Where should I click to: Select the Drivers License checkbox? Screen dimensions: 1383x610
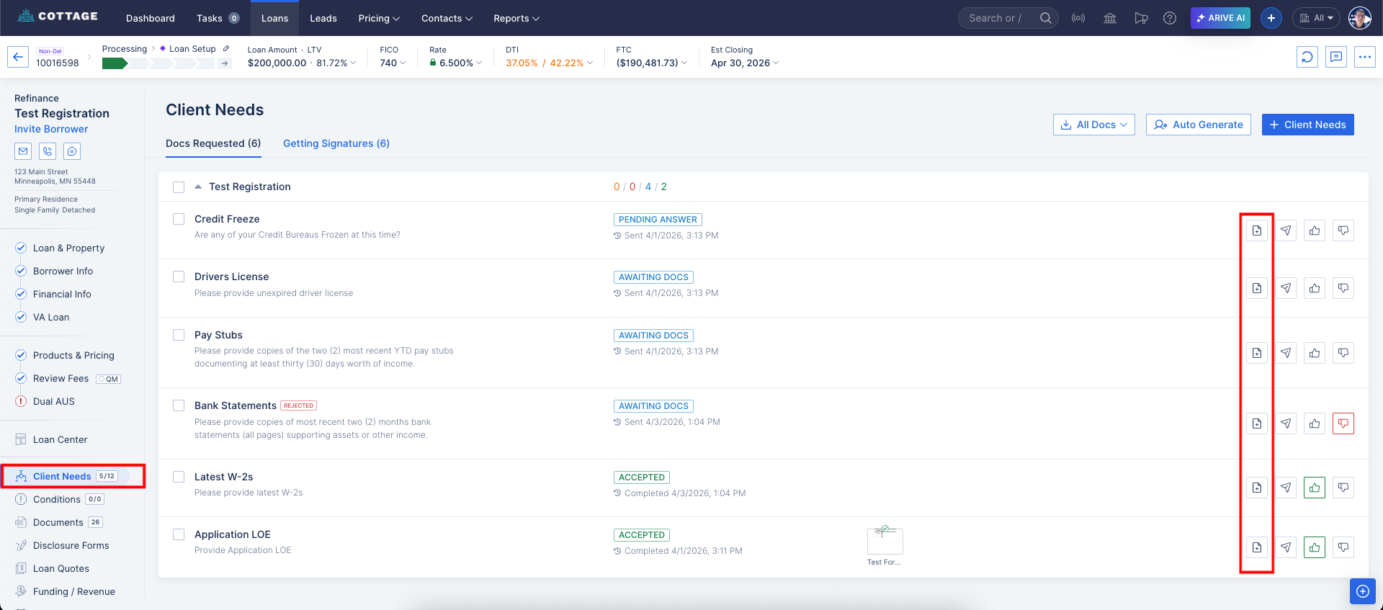(x=179, y=277)
